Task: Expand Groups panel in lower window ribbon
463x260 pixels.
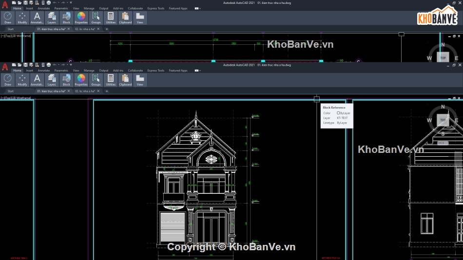Action: tap(96, 80)
